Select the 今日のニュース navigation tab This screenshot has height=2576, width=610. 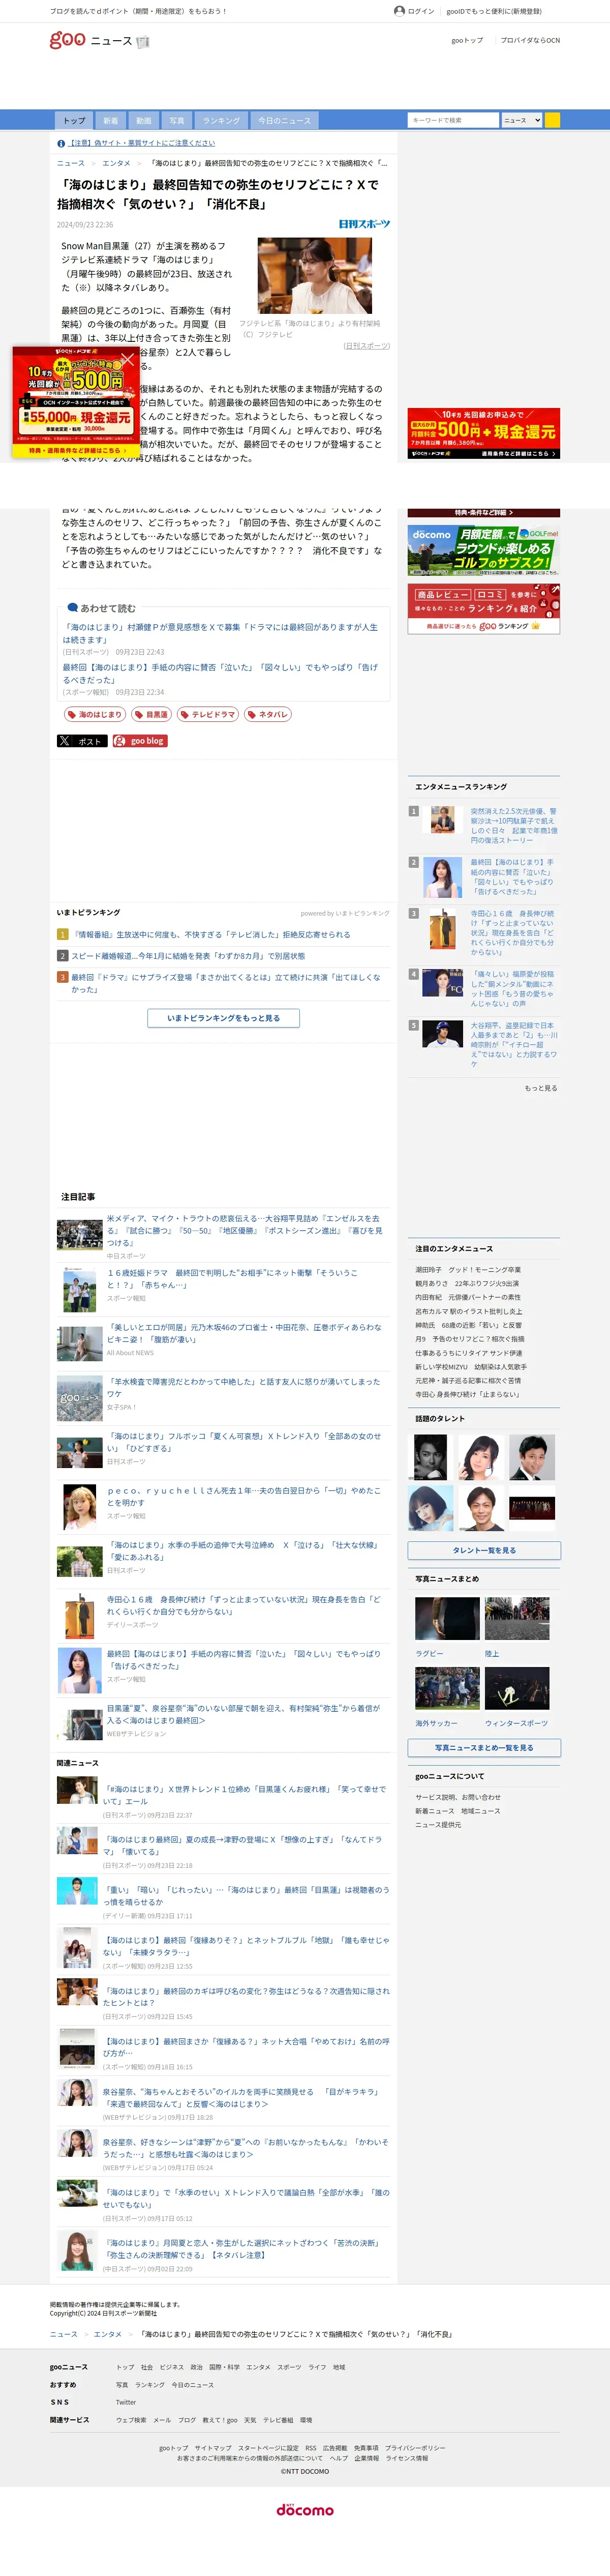(284, 120)
